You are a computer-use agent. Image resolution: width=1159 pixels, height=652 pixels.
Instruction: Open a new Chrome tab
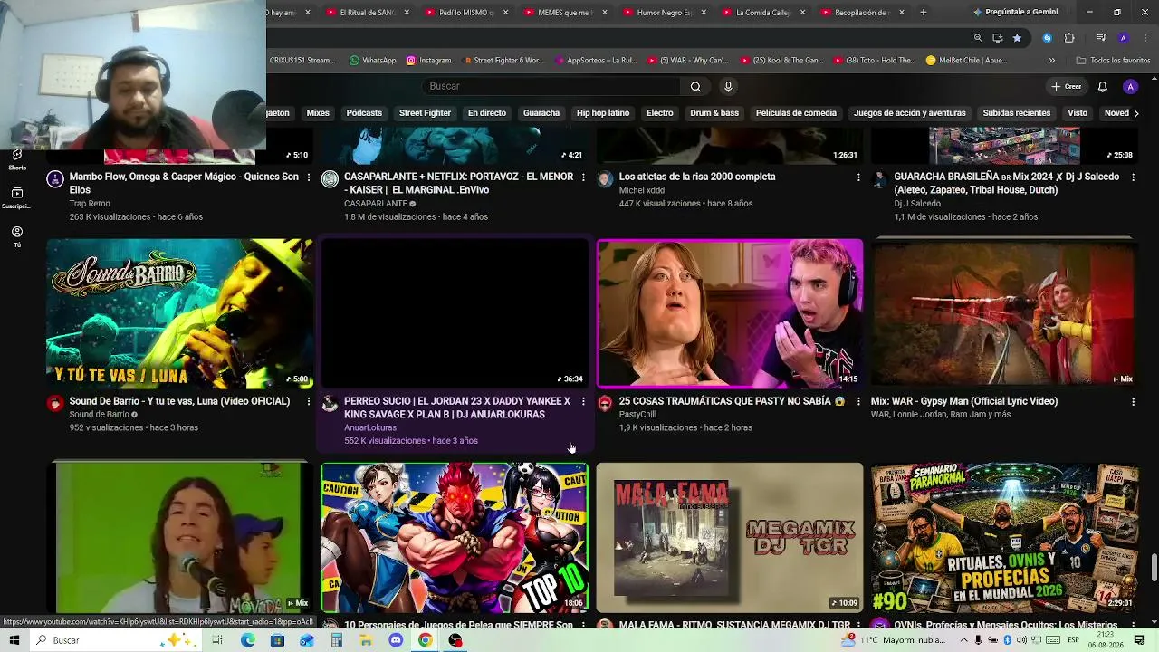click(x=923, y=13)
